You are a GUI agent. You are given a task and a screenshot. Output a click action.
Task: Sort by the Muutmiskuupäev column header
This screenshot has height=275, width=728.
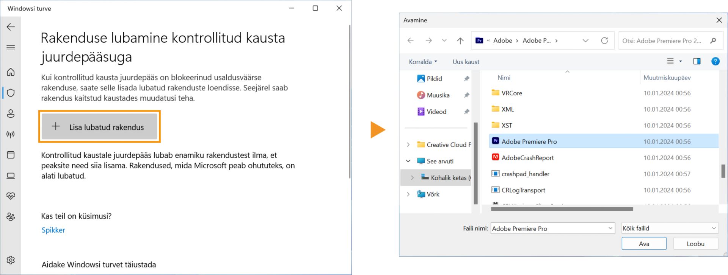[667, 78]
